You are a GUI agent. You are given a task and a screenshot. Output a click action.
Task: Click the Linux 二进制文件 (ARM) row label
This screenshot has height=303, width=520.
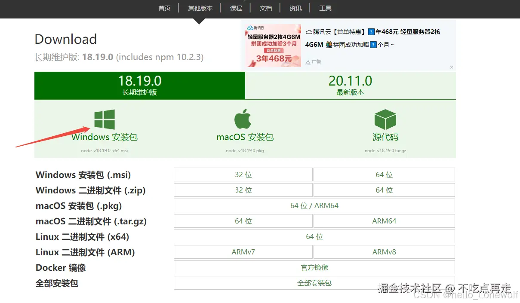click(x=85, y=252)
